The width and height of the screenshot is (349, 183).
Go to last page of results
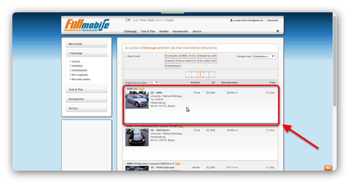[x=212, y=75]
